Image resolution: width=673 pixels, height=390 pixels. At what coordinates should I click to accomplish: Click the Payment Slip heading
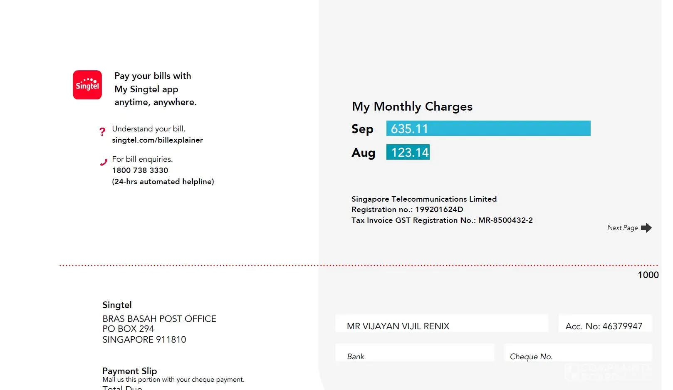(x=130, y=370)
